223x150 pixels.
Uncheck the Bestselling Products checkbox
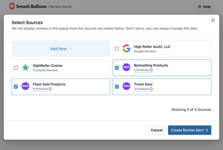click(117, 68)
